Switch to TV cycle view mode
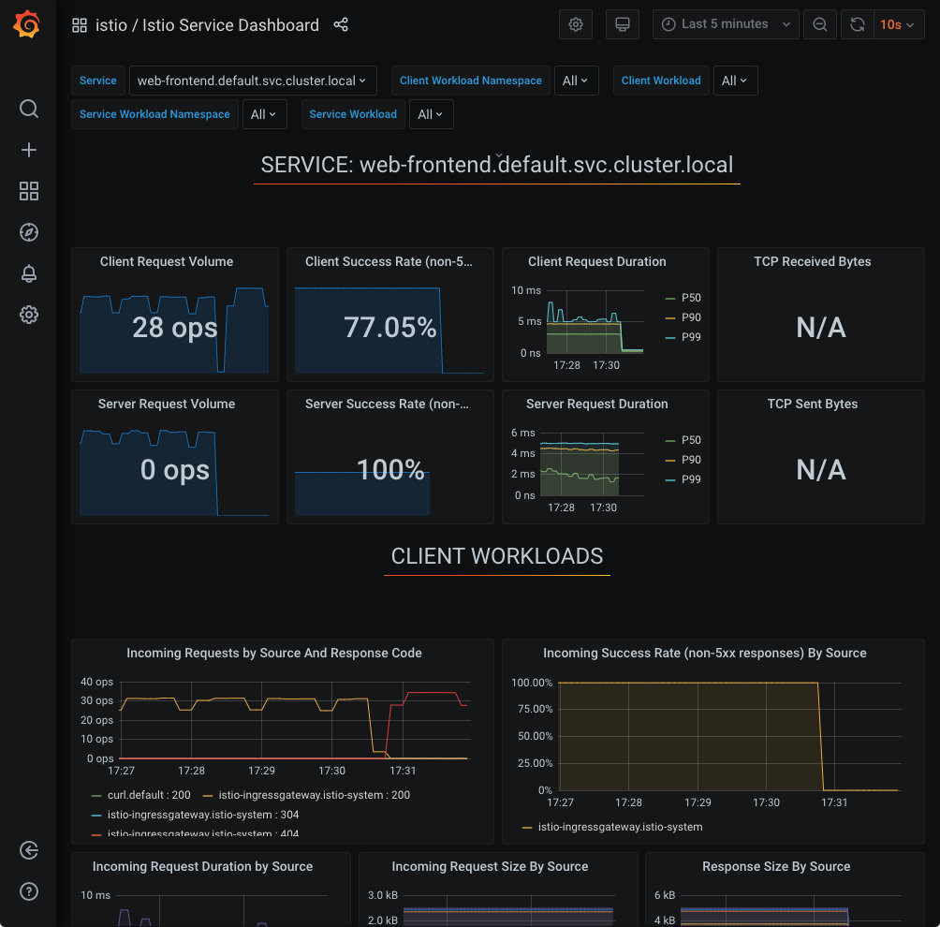This screenshot has width=940, height=927. pyautogui.click(x=623, y=24)
